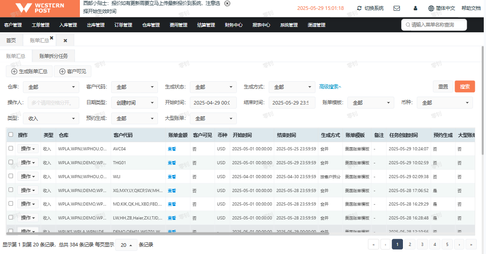Viewport: 486px width, 254px height.
Task: Open the 大型账单 dropdown
Action: point(213,118)
